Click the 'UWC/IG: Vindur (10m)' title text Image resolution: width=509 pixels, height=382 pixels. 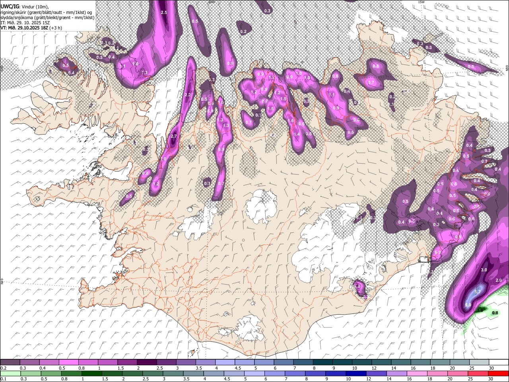coord(24,6)
